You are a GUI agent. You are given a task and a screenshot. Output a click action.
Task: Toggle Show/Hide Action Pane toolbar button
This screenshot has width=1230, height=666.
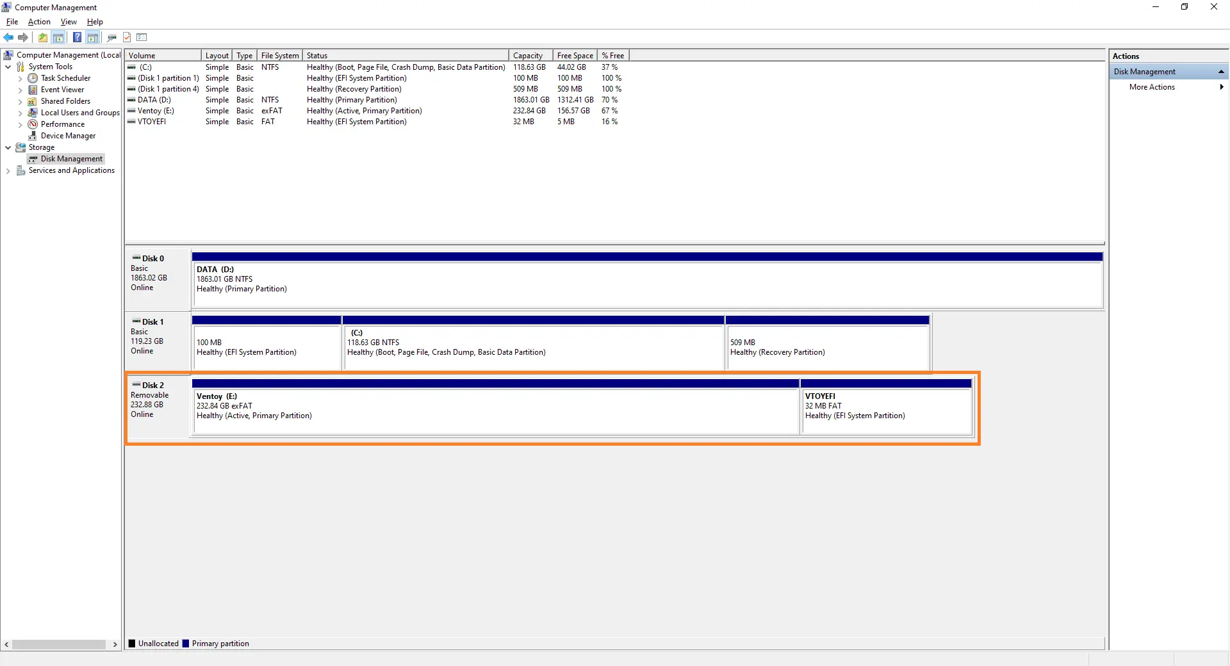93,37
